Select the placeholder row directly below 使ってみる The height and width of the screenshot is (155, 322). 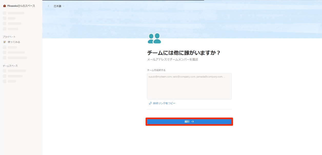pos(12,47)
